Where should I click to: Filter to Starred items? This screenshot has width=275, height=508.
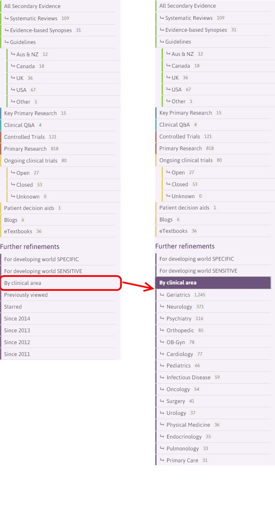tap(13, 306)
